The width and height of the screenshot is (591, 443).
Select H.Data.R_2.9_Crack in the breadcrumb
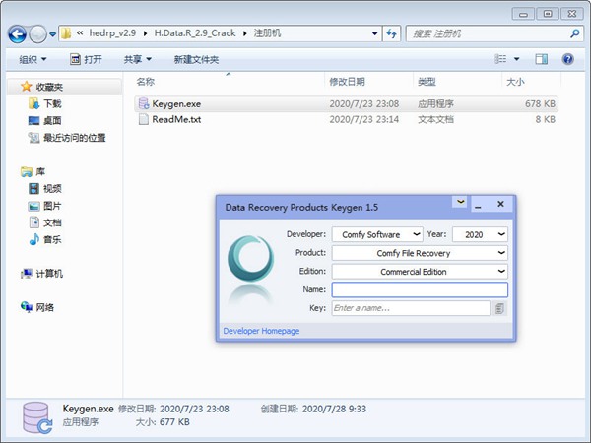[x=195, y=33]
